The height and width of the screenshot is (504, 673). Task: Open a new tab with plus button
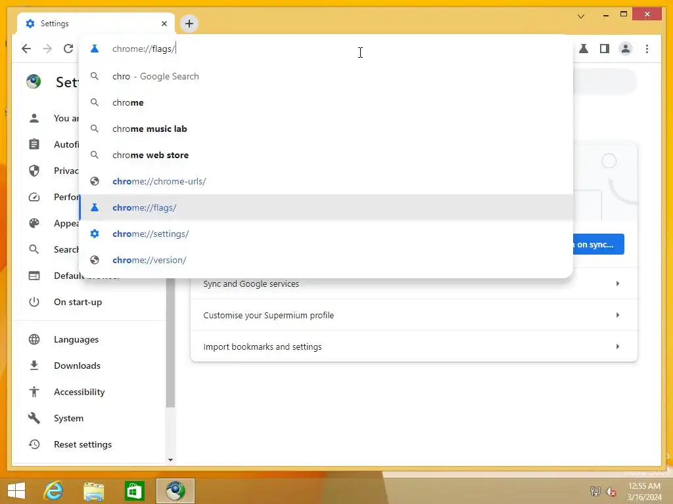pos(189,24)
